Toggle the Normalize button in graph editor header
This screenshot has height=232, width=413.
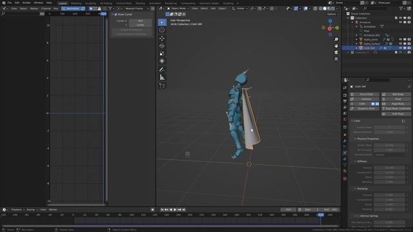click(x=73, y=8)
